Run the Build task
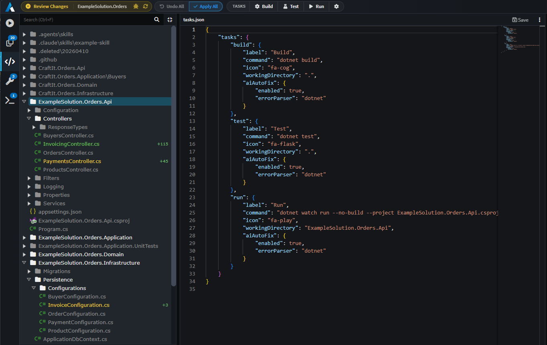547x345 pixels. coord(263,6)
